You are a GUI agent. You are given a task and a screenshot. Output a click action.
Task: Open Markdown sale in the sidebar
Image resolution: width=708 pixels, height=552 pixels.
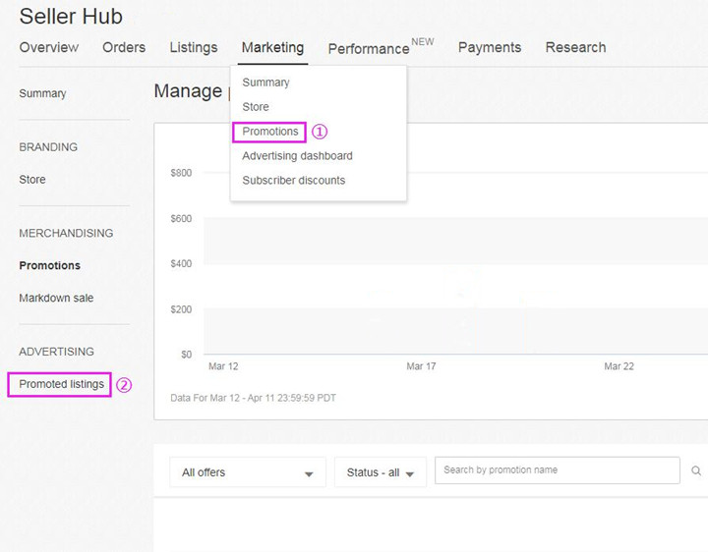click(x=56, y=298)
